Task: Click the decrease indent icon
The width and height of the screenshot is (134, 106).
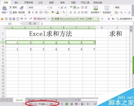Action: [x=83, y=7]
